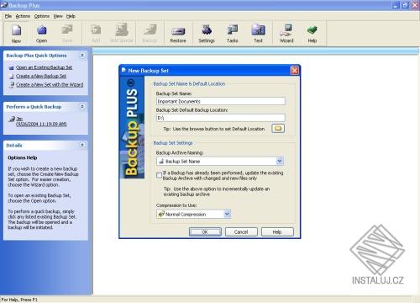Collapse the Details panel

82,145
